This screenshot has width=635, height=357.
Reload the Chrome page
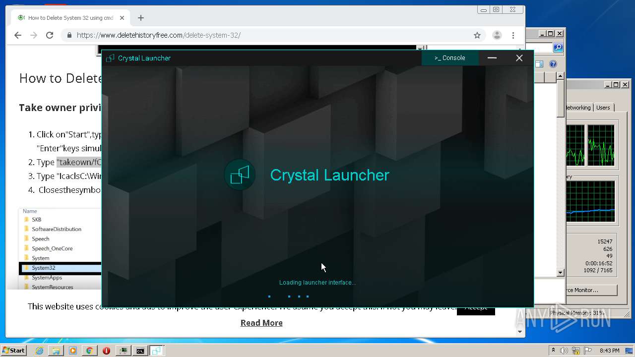tap(50, 35)
